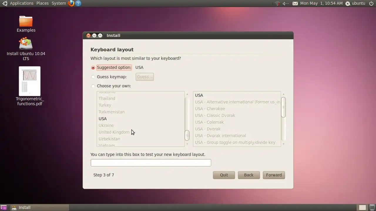
Task: Select Uzbekistan in the country list
Action: point(141,139)
